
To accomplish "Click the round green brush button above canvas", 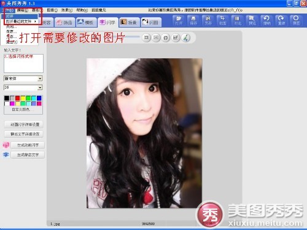I will tap(185, 37).
